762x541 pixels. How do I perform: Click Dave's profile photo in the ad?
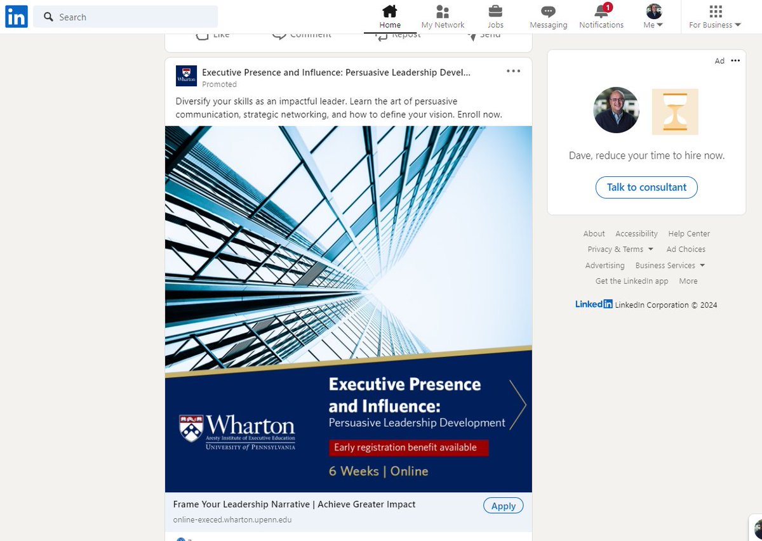pos(616,110)
